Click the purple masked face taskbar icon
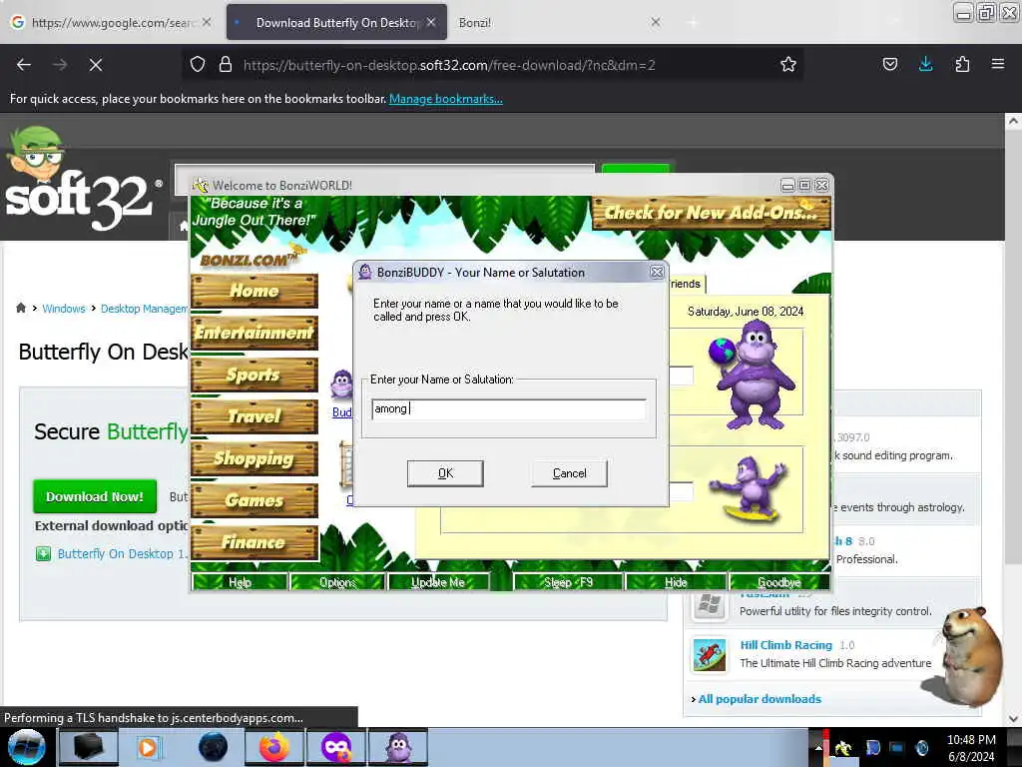The height and width of the screenshot is (767, 1022). 336,747
